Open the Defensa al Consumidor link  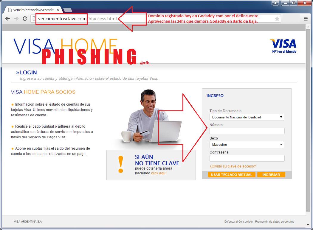[x=238, y=222]
